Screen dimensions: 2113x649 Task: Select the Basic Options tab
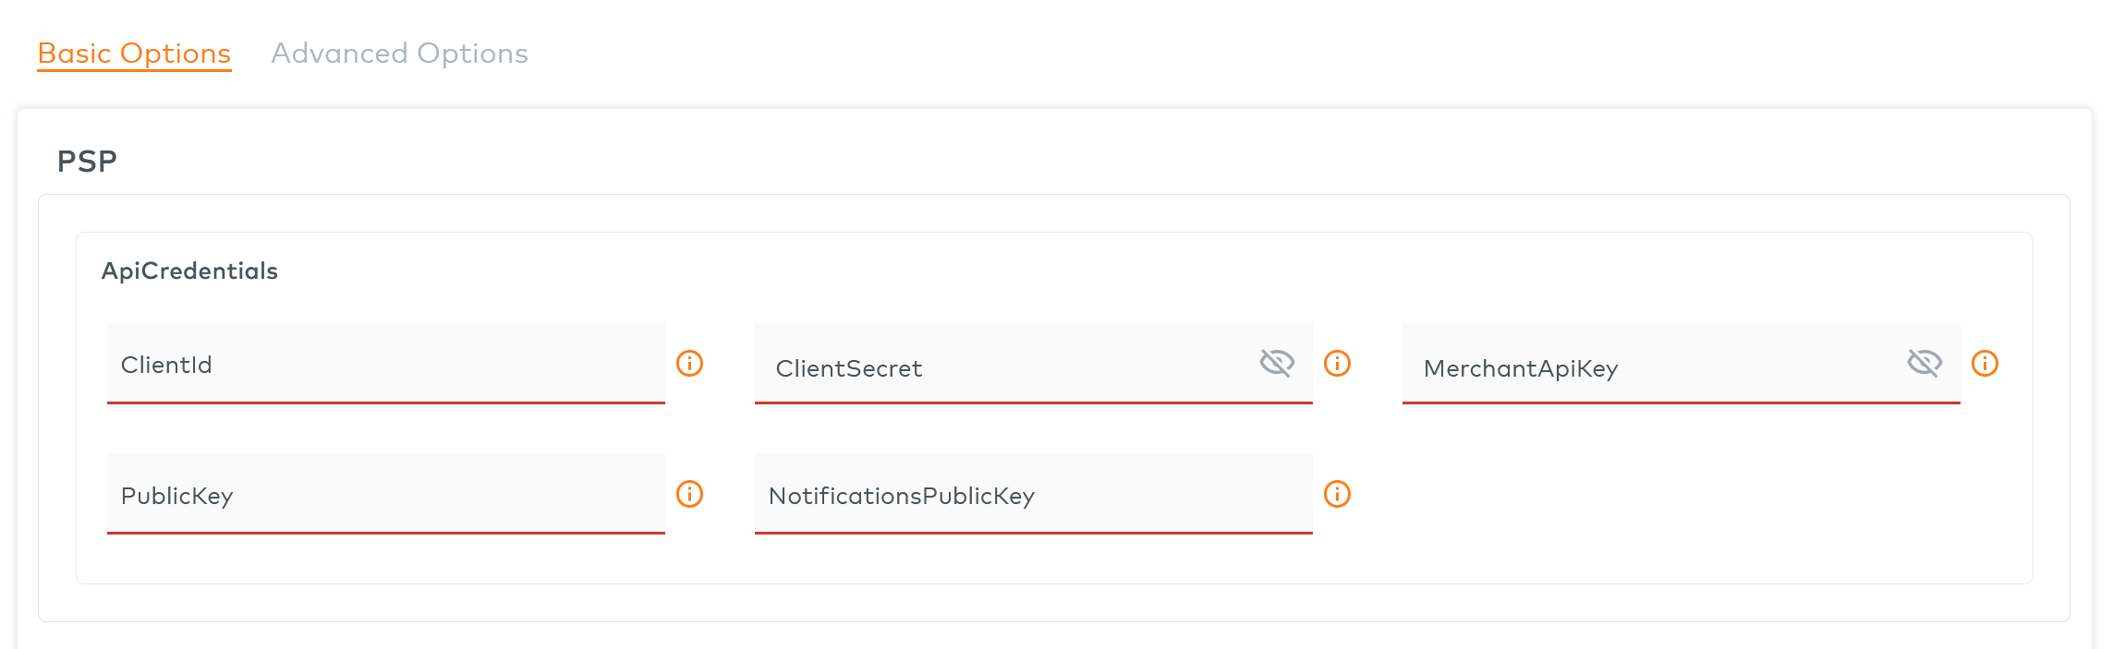click(x=134, y=54)
